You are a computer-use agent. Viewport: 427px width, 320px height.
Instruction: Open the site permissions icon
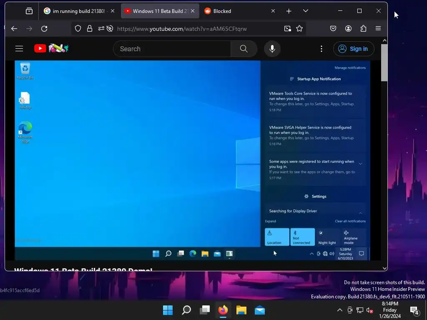[101, 29]
